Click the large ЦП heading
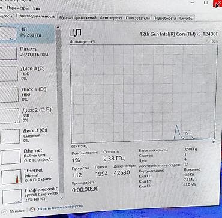The height and width of the screenshot is (218, 222). (76, 32)
